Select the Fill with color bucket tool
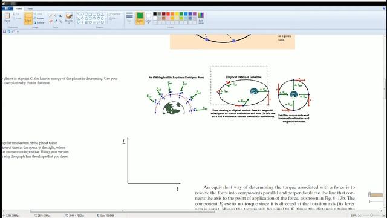This screenshot has height=218, width=387. [55, 16]
